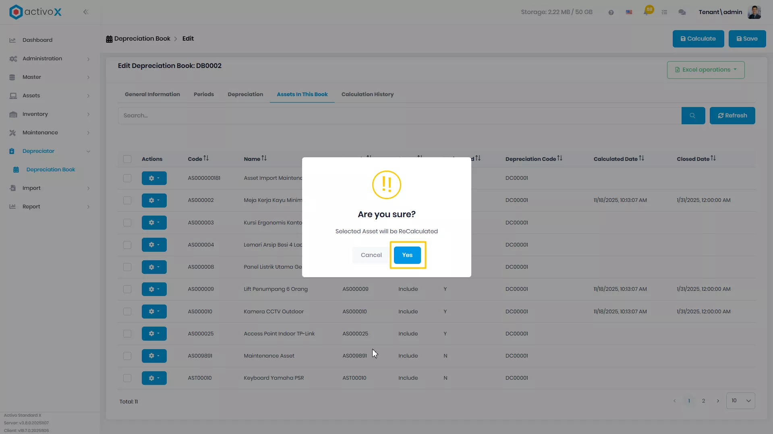Screen dimensions: 773x434
Task: Collapse the sidebar with the double-chevron icon
Action: (86, 12)
